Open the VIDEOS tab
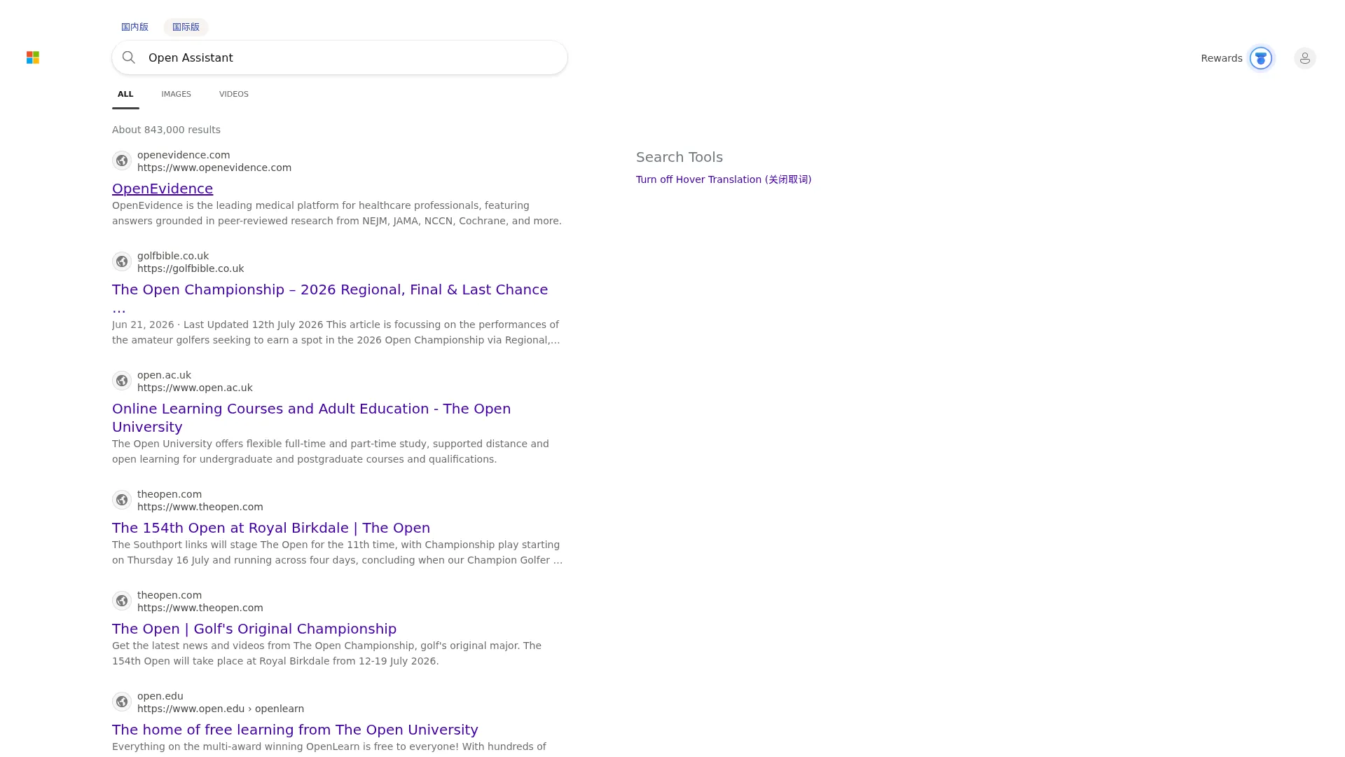The image size is (1345, 757). coord(234,94)
